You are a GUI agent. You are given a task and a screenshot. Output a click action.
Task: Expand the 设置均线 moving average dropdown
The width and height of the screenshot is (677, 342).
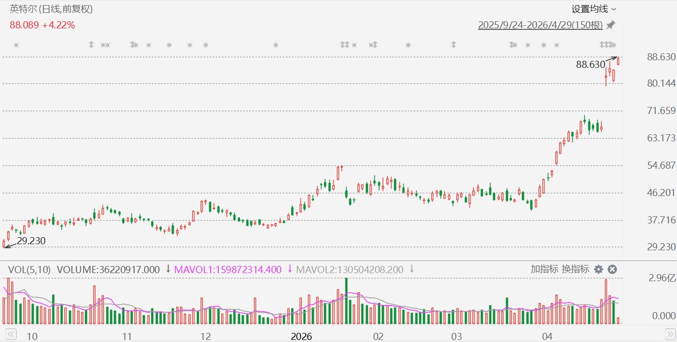tap(594, 9)
